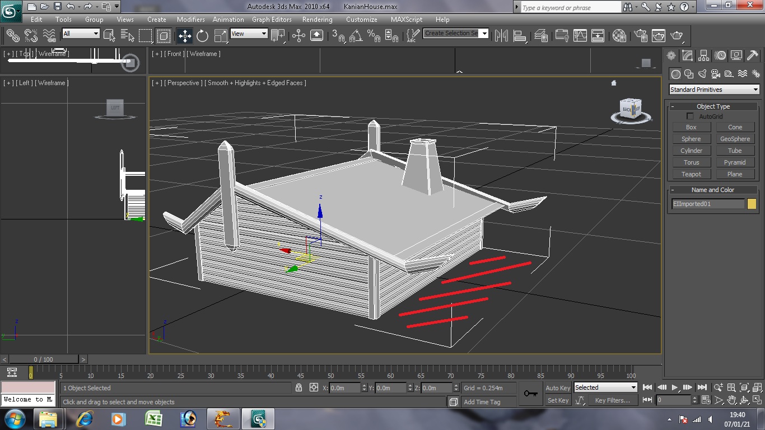765x430 pixels.
Task: Click the Mirror tool icon
Action: [501, 36]
